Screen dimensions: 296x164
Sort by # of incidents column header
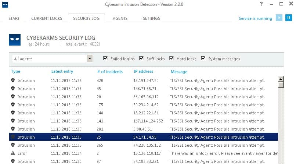pos(110,72)
